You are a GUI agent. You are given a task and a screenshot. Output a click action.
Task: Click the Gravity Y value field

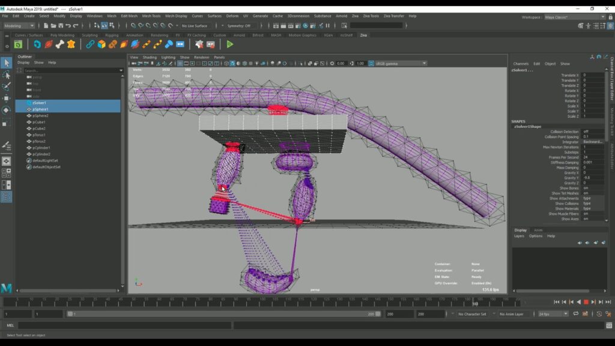[593, 178]
